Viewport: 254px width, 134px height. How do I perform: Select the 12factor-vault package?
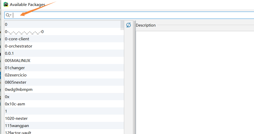pos(64,132)
